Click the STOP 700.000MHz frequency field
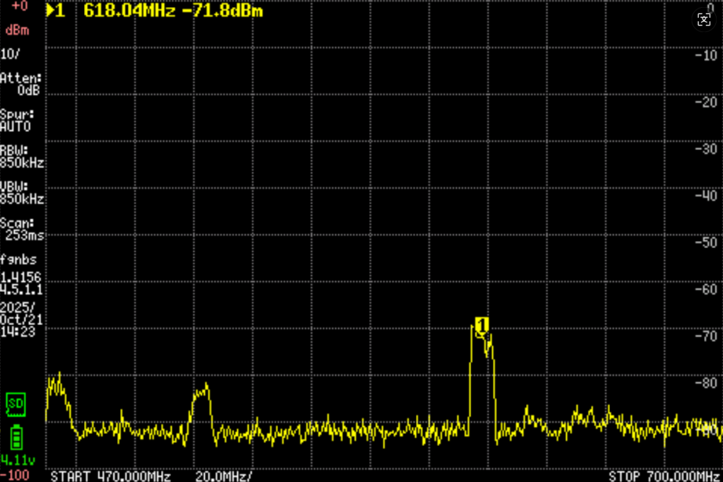Image resolution: width=723 pixels, height=482 pixels. (664, 476)
